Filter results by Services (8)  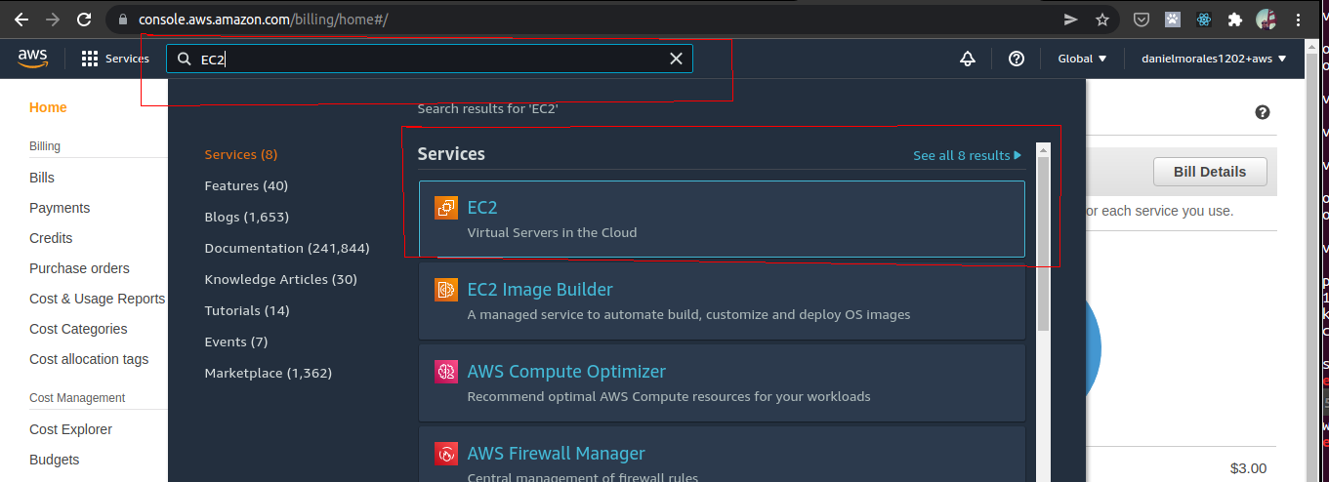pos(241,154)
